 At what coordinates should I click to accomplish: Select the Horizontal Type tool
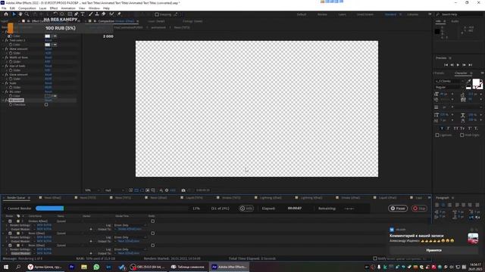tap(83, 14)
